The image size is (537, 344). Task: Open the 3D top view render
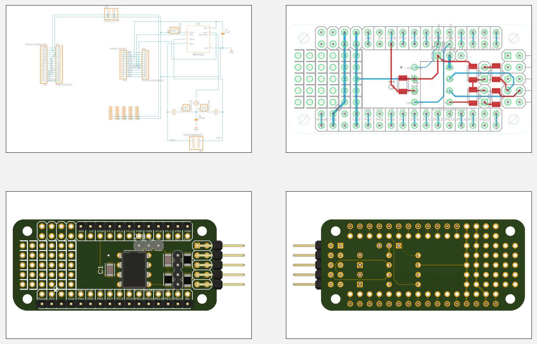coord(129,265)
